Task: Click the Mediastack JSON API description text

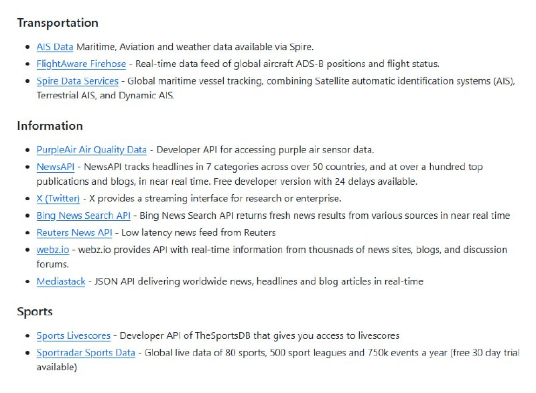Action: (258, 281)
